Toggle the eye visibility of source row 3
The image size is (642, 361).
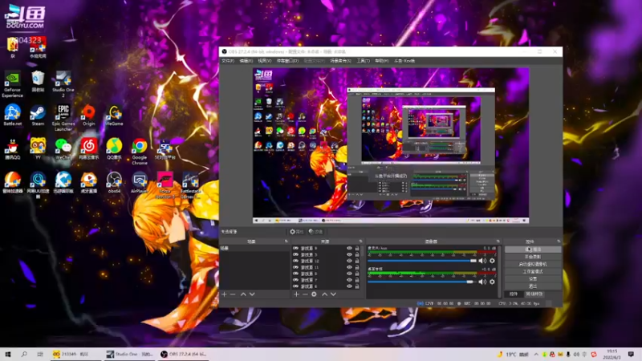[x=349, y=254]
